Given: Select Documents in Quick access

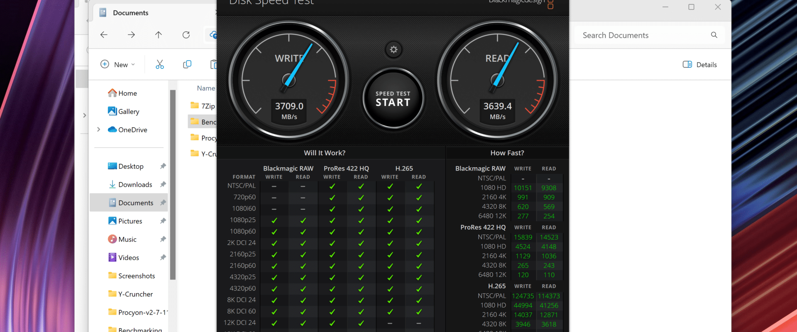Looking at the screenshot, I should coord(129,203).
